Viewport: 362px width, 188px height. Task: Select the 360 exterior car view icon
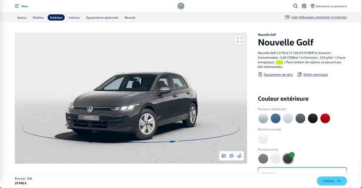click(231, 156)
